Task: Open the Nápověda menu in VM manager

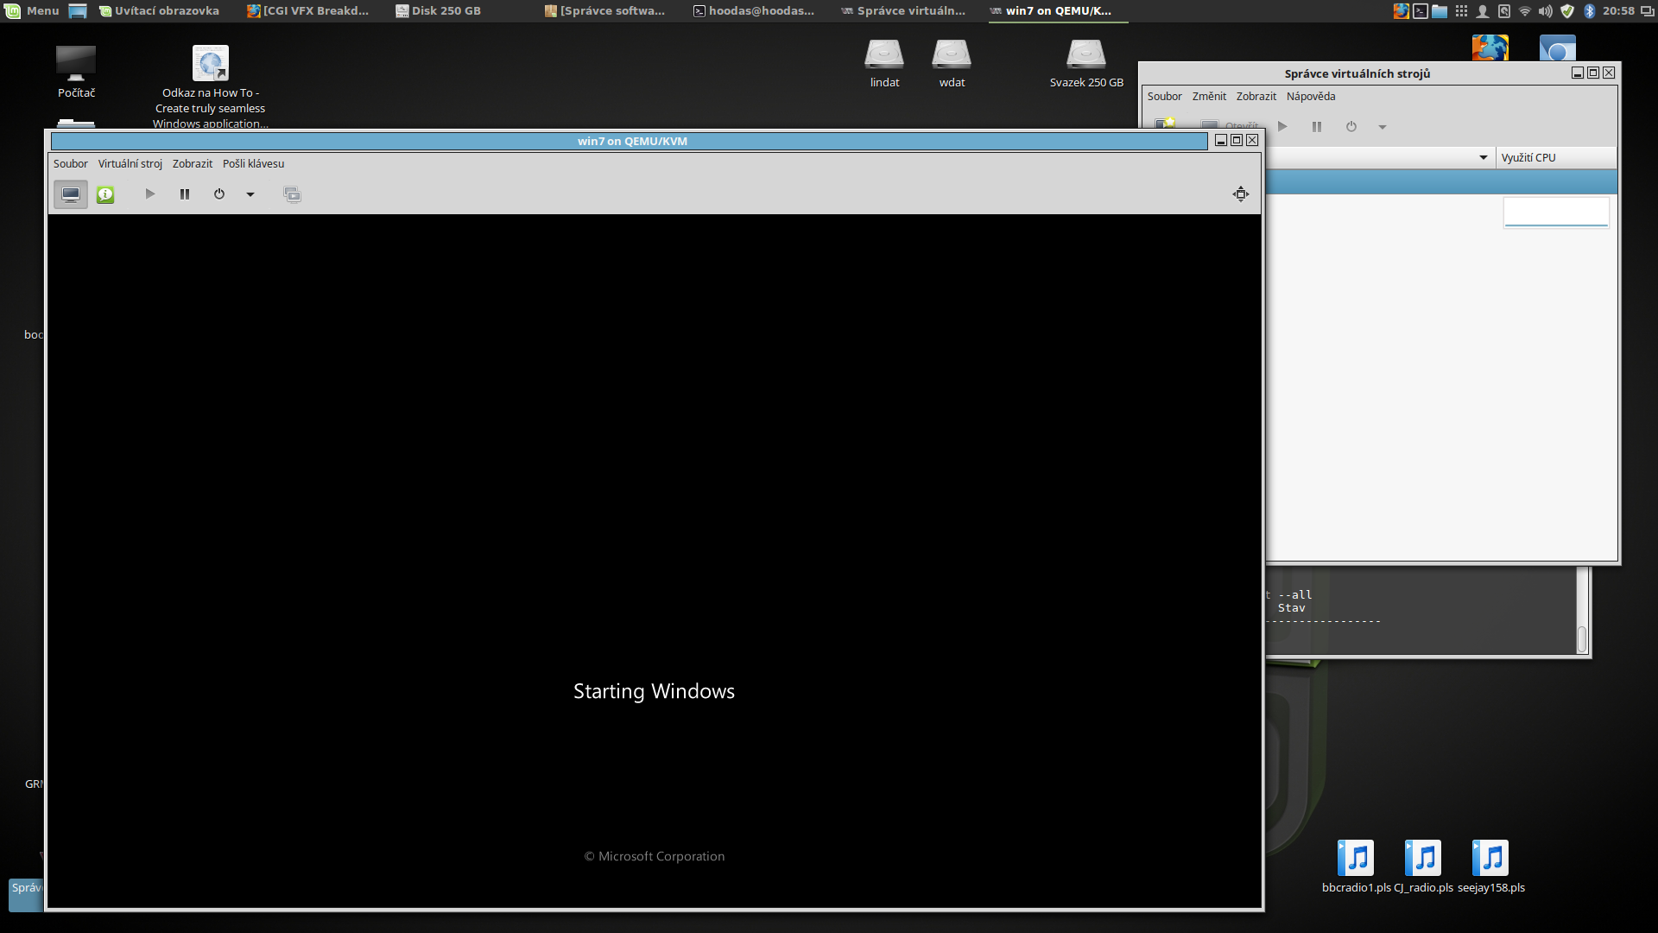Action: (1311, 97)
